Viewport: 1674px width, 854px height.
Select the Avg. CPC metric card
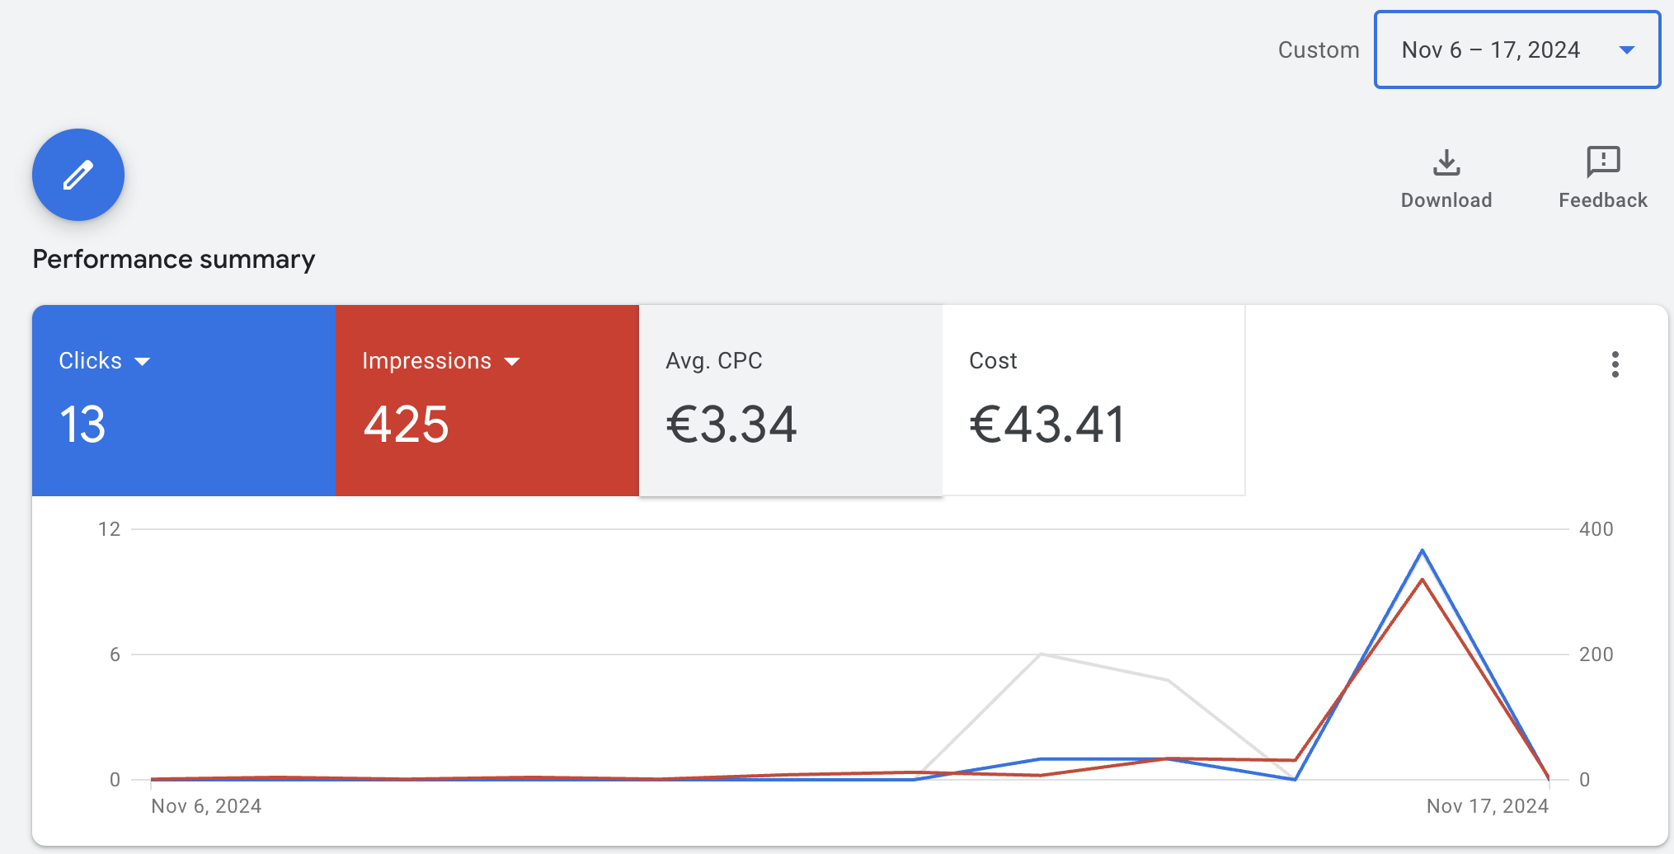791,401
